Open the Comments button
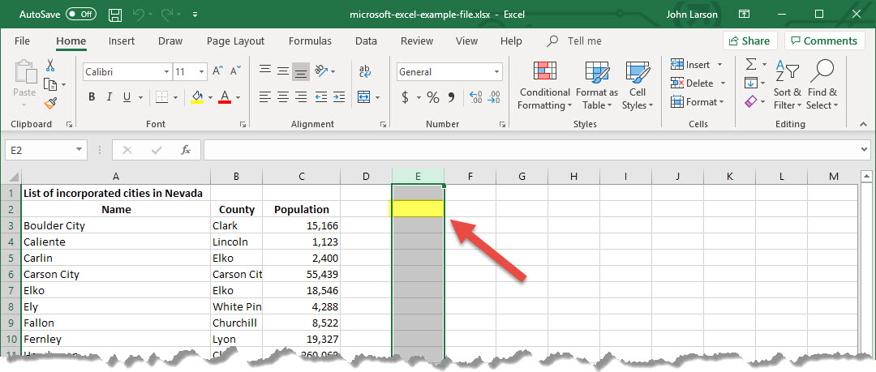876x372 pixels. pos(823,41)
